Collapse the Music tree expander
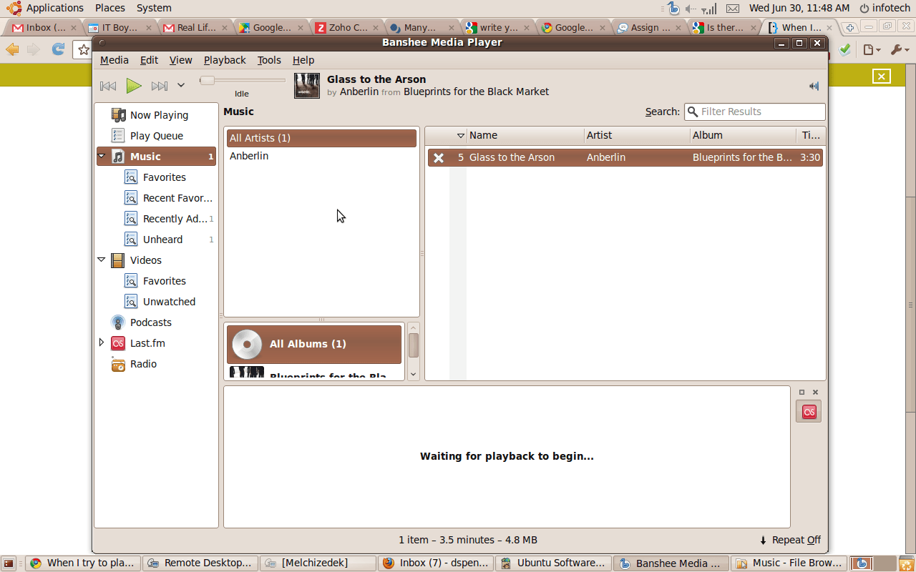The width and height of the screenshot is (916, 572). pos(101,157)
